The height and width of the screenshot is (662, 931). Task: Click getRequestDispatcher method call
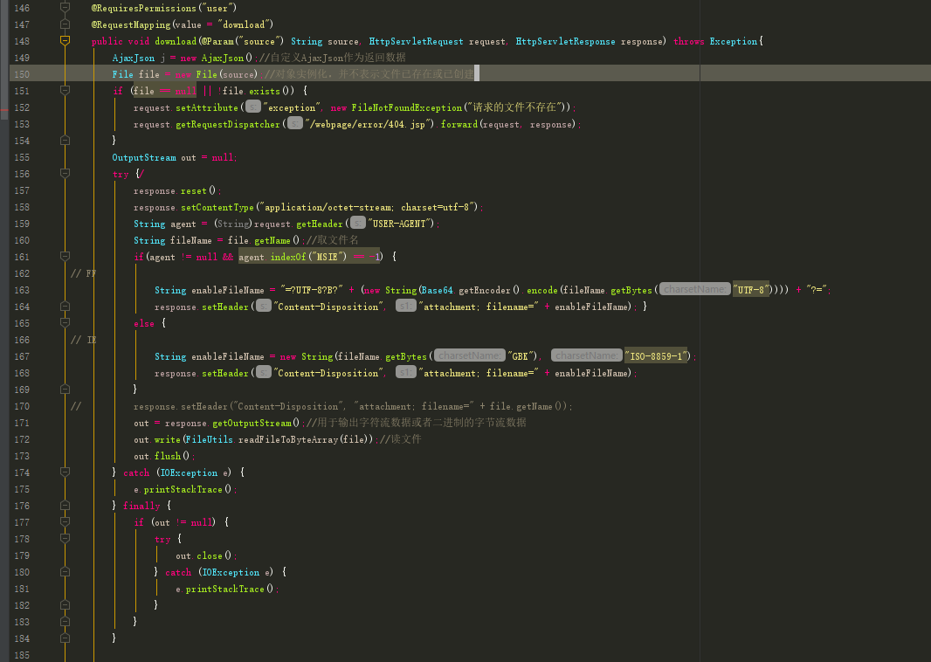(228, 124)
